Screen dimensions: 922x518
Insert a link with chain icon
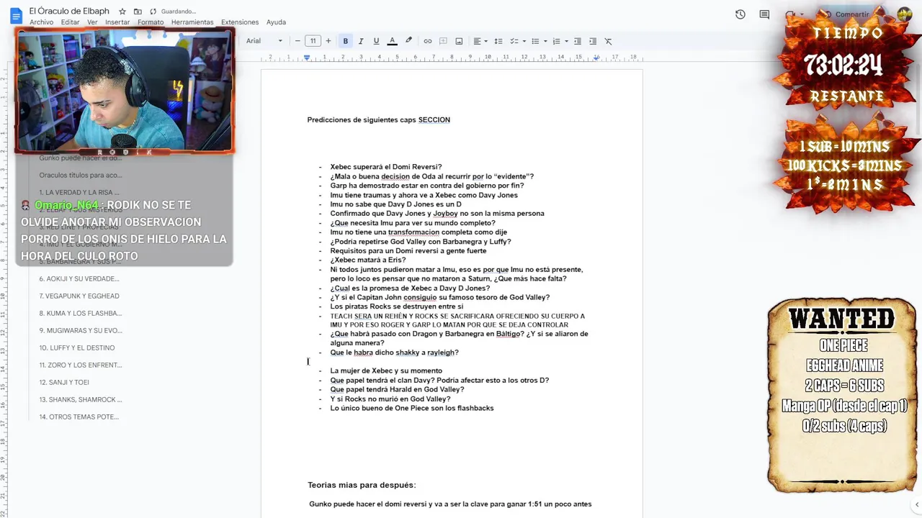(x=428, y=41)
